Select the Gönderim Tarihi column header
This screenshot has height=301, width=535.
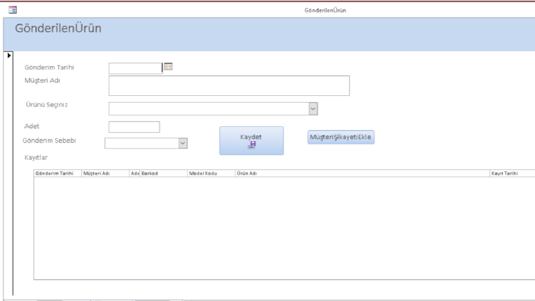tap(57, 173)
